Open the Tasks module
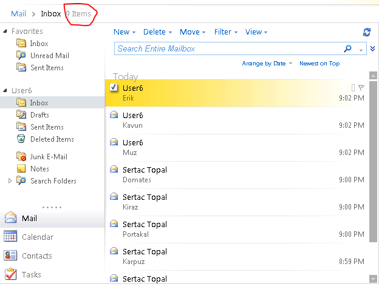This screenshot has height=284, width=379. click(x=32, y=275)
